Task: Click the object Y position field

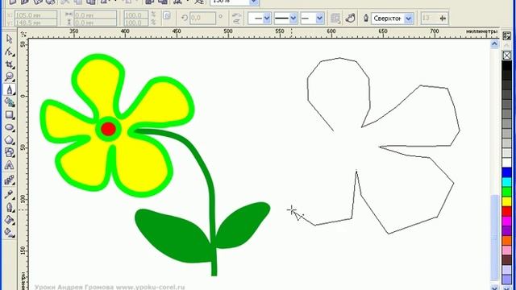Action: (x=35, y=23)
